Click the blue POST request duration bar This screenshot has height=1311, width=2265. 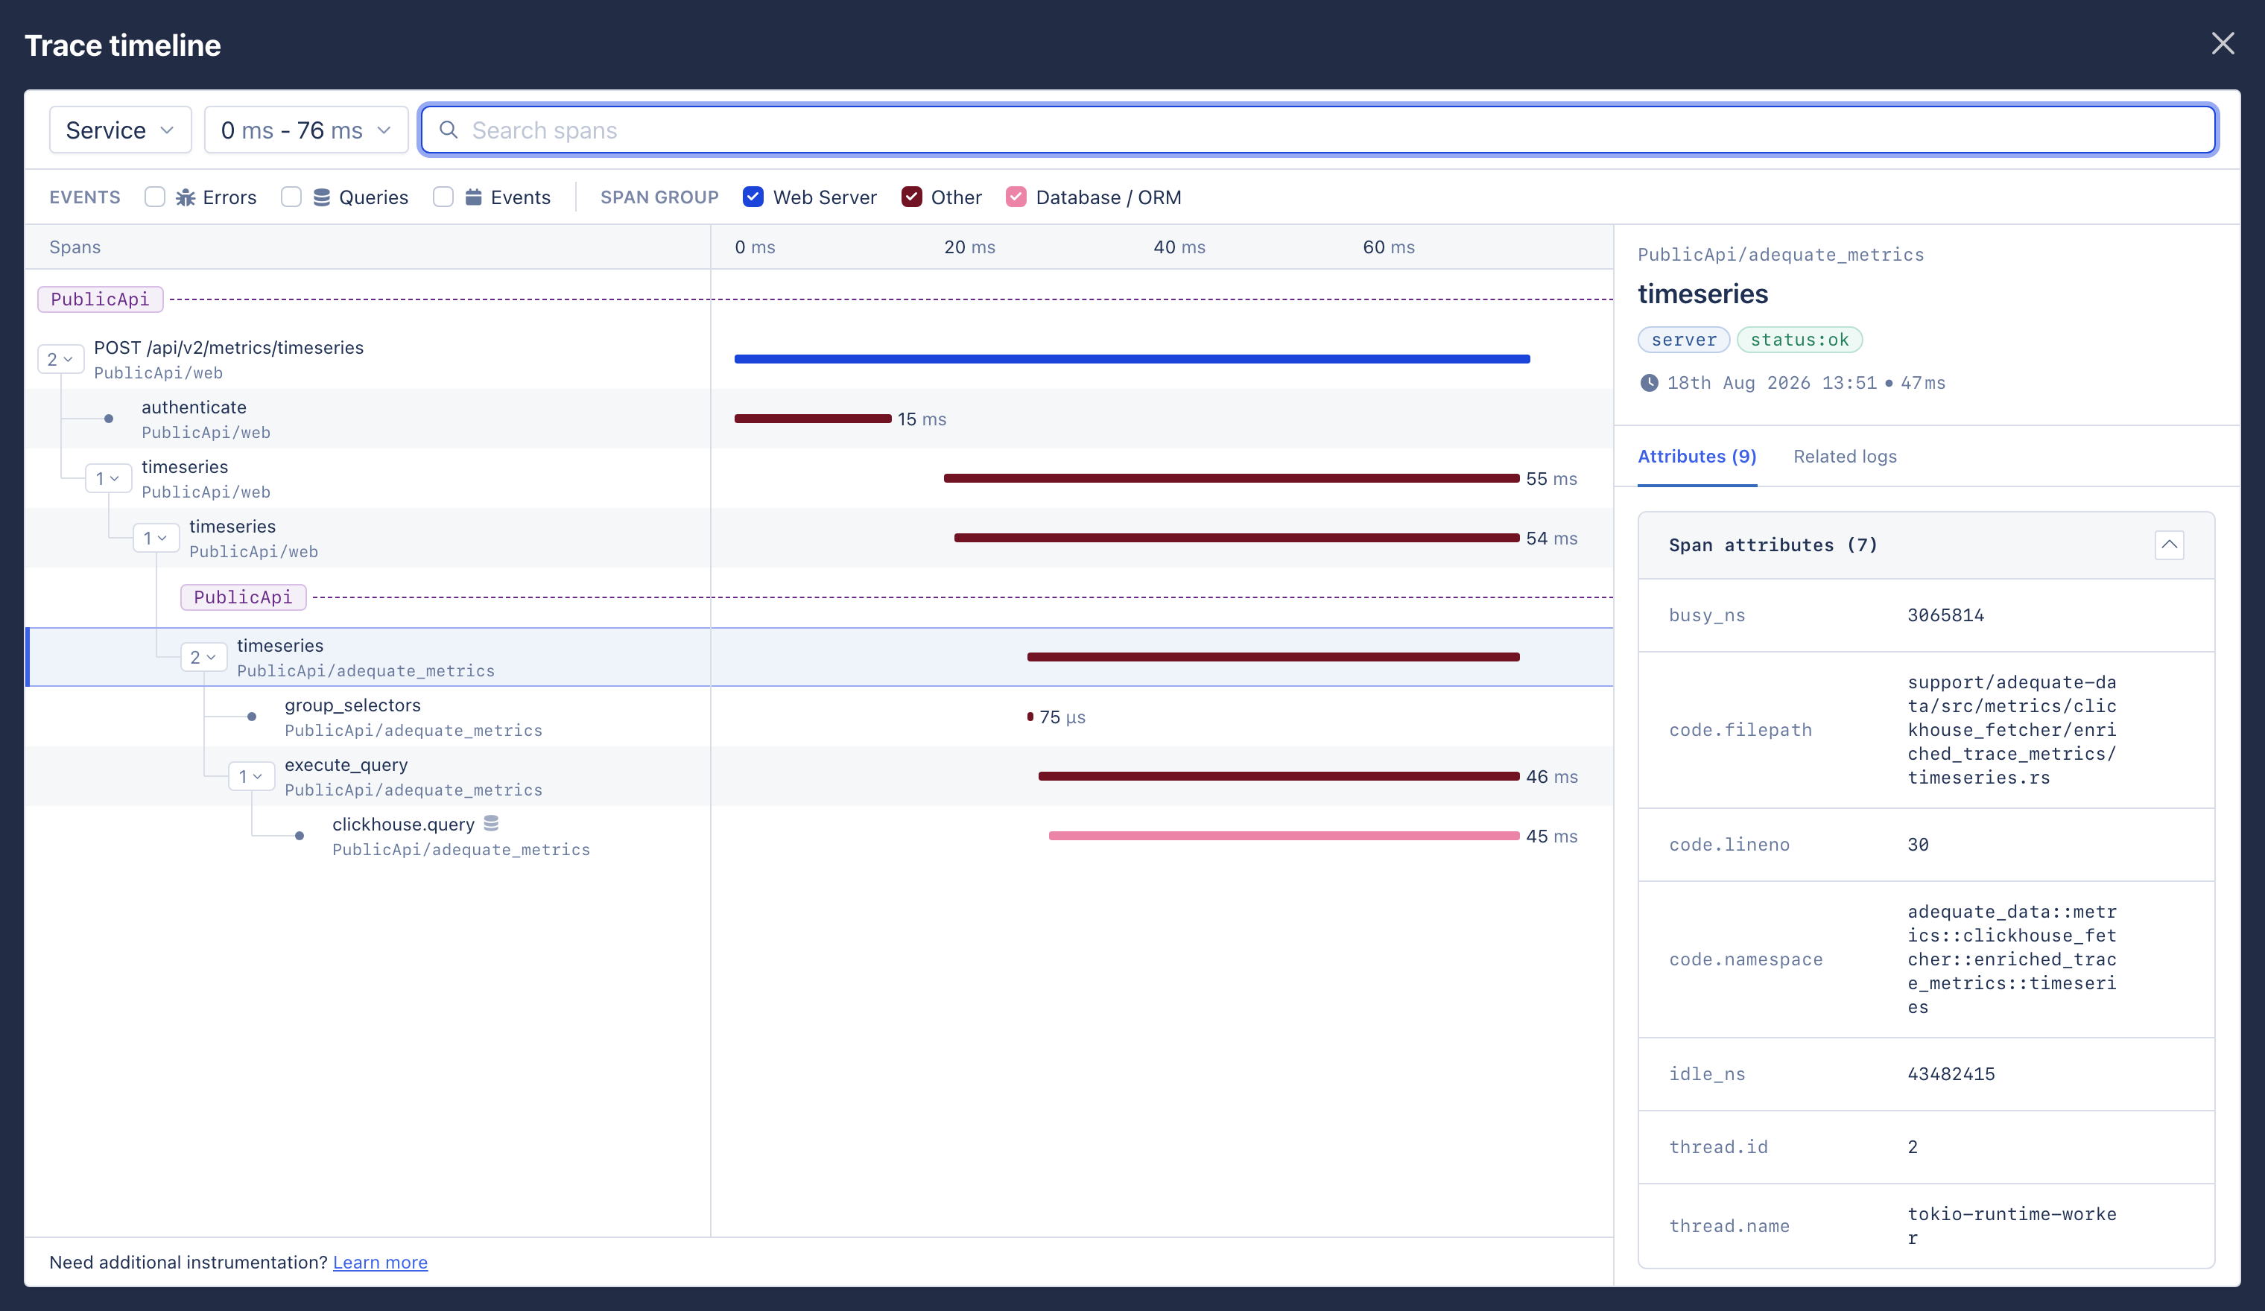(1132, 360)
